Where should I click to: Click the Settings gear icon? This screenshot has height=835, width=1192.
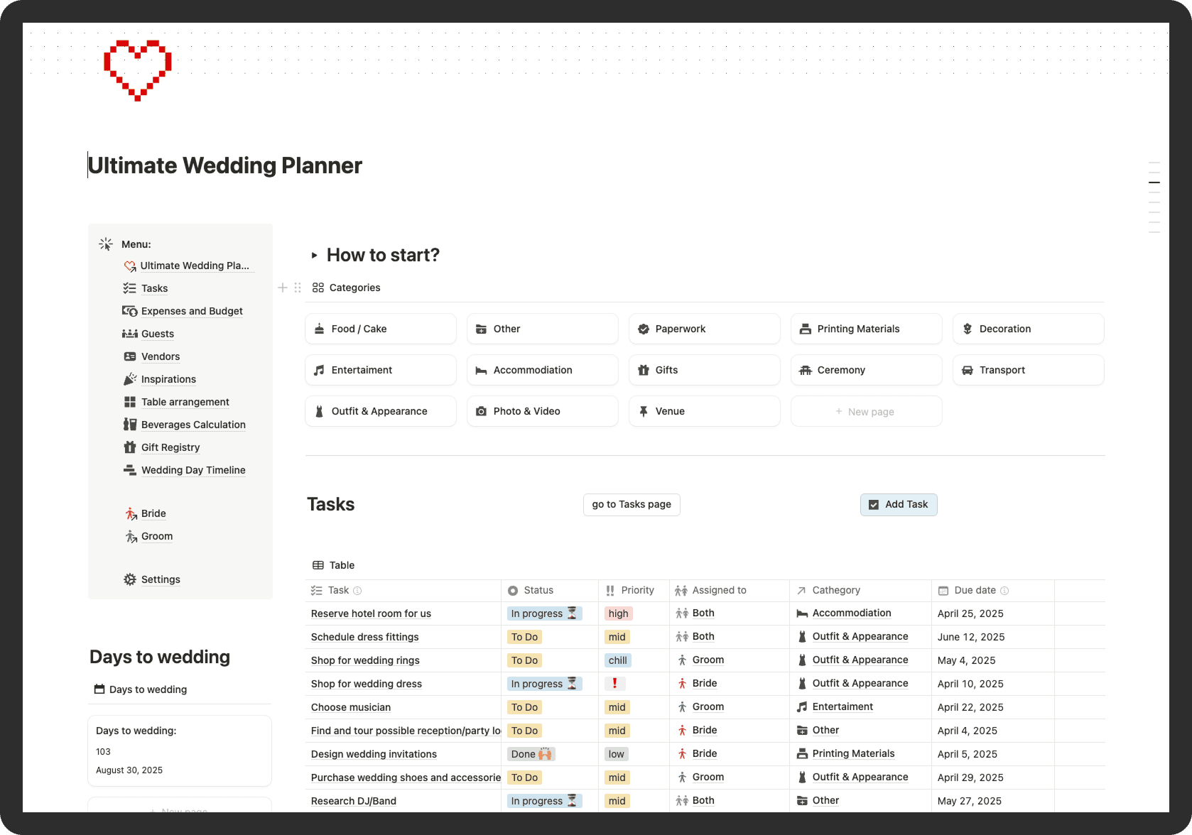click(x=130, y=579)
